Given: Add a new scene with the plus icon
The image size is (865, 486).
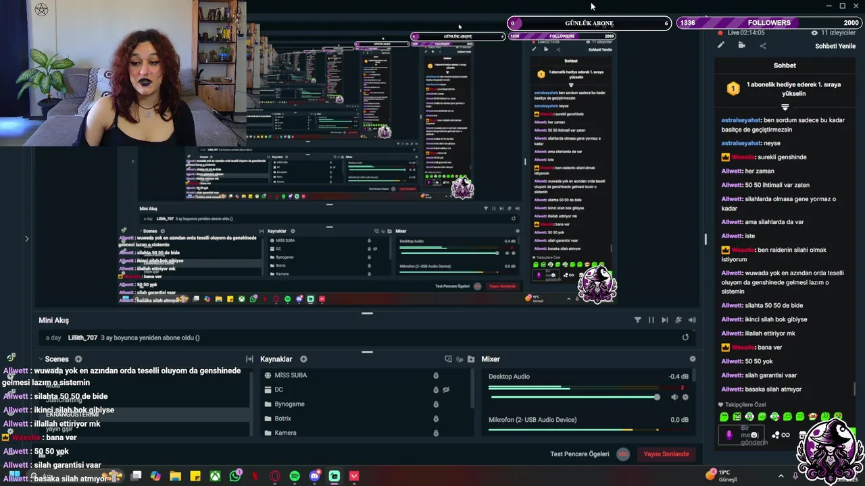Looking at the screenshot, I should 78,359.
